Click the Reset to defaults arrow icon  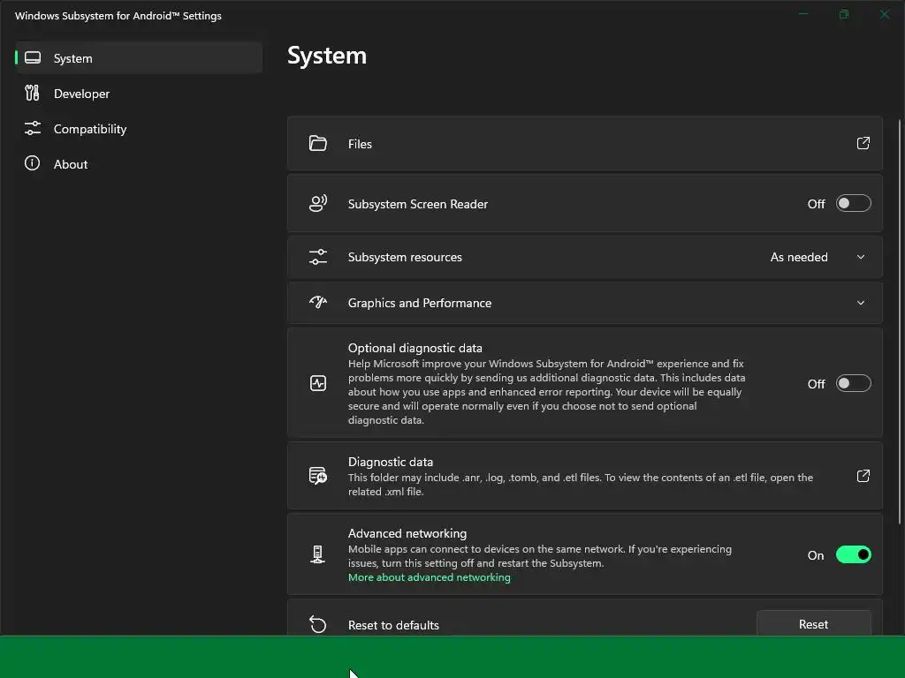click(317, 624)
